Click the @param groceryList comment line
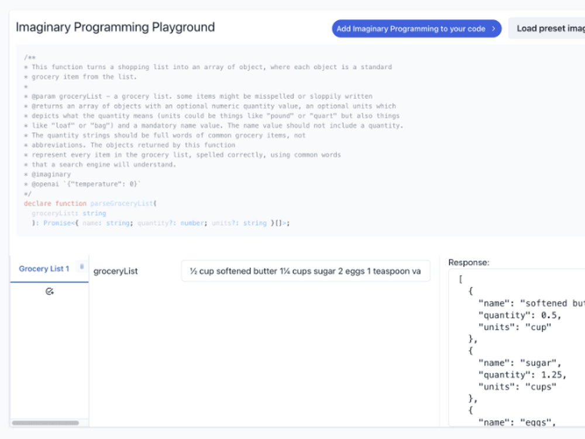The image size is (585, 439). tap(198, 97)
